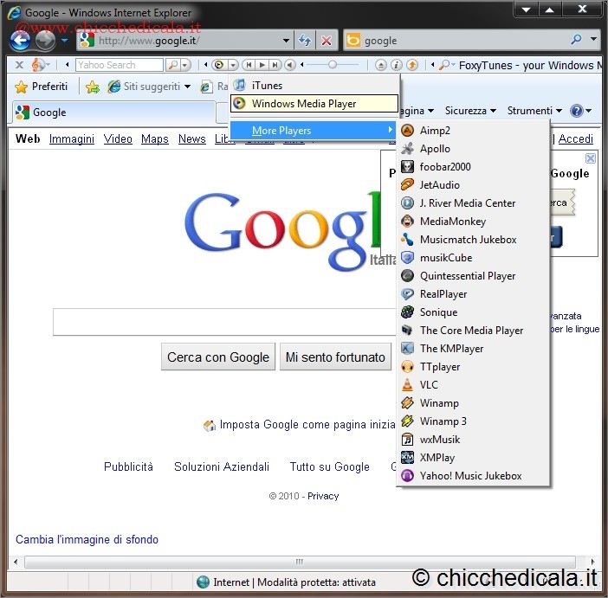Select iTunes from the player list
This screenshot has height=598, width=608.
(x=267, y=86)
